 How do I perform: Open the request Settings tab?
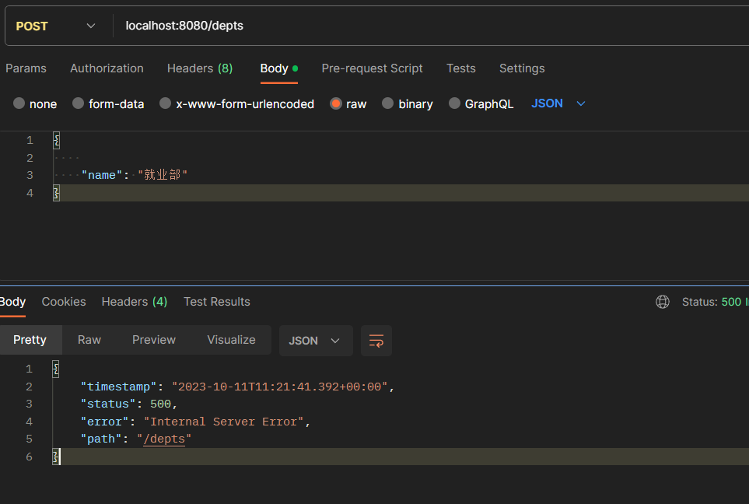tap(522, 68)
